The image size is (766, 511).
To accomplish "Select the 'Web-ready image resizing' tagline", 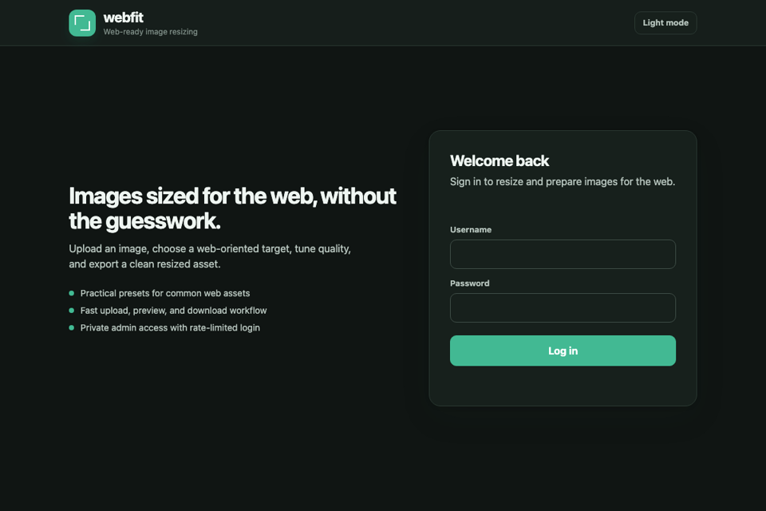I will coord(151,32).
